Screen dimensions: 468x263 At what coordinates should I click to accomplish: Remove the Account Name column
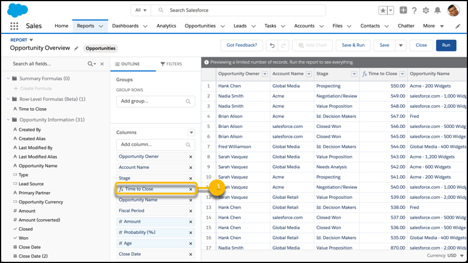(191, 168)
